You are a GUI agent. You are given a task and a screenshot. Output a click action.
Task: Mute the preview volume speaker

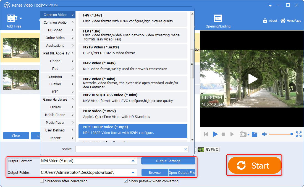point(264,134)
